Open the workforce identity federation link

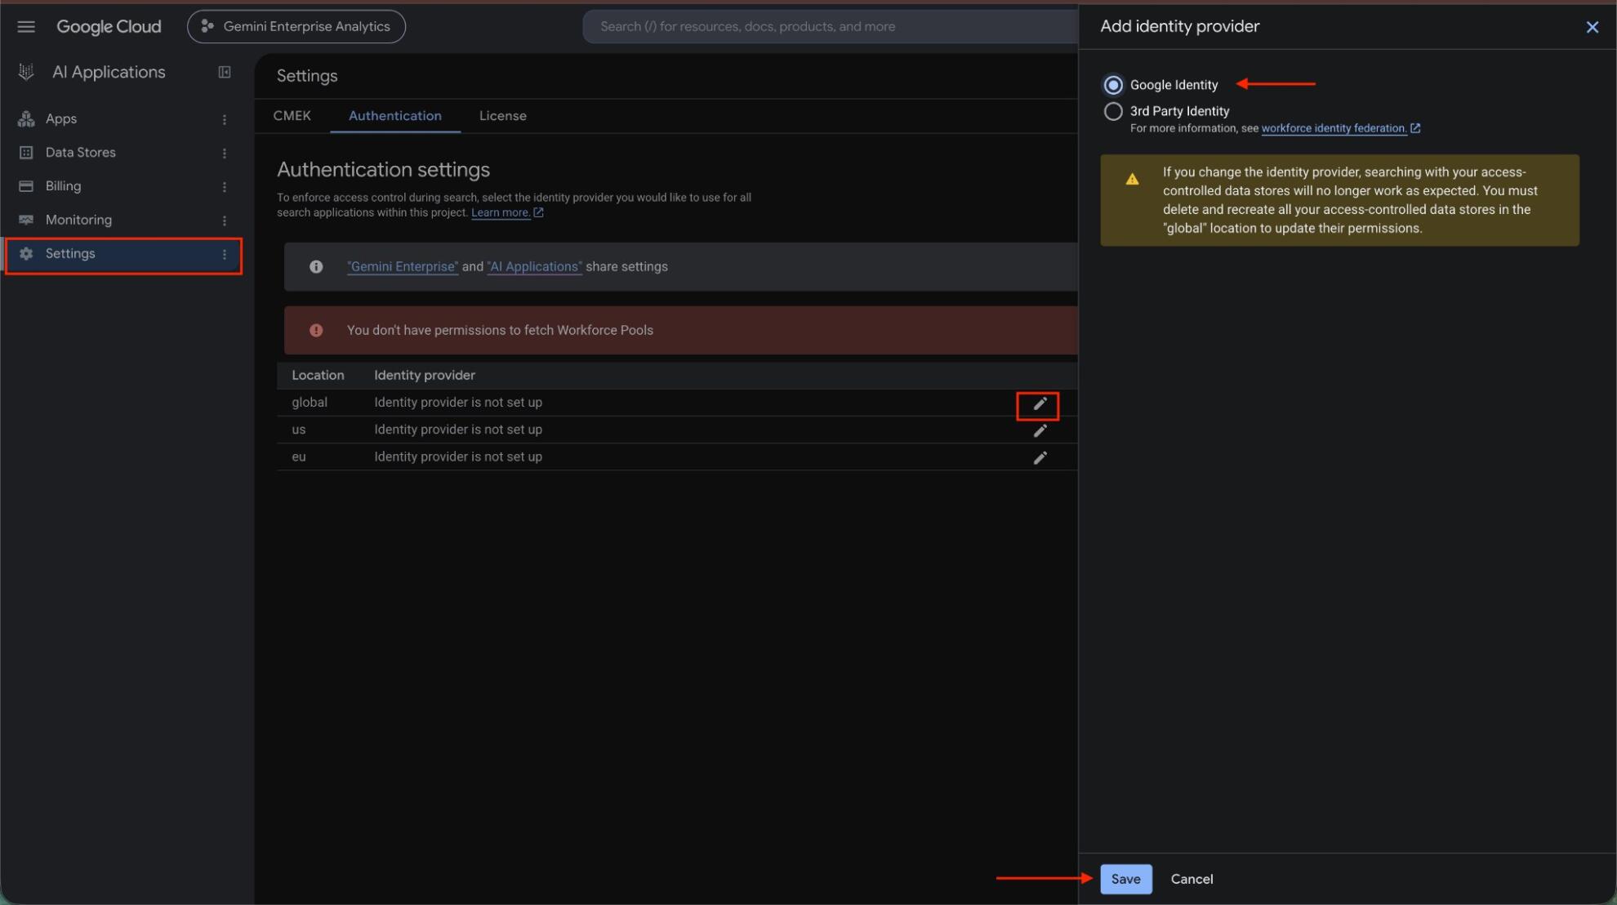(x=1334, y=128)
